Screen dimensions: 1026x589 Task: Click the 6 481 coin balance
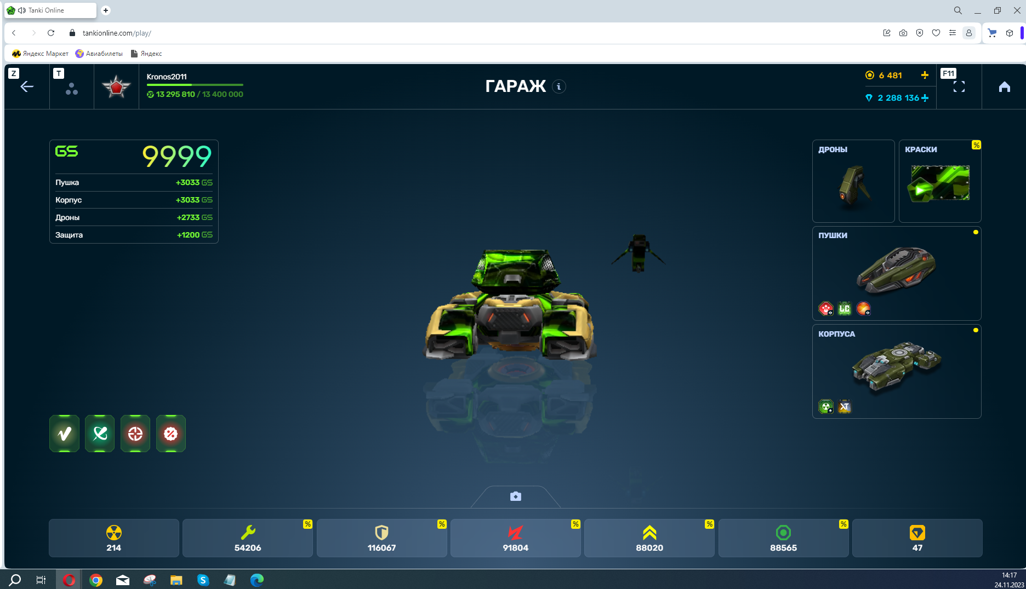[890, 76]
